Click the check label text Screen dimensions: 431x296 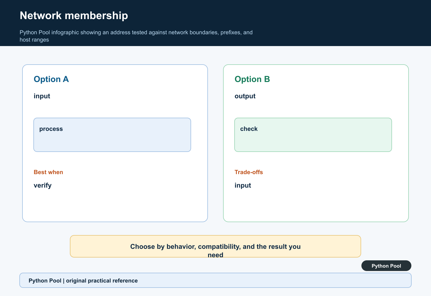pos(249,129)
